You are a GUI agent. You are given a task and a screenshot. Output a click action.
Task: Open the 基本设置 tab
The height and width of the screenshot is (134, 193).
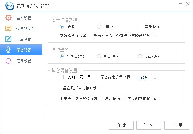point(23,18)
